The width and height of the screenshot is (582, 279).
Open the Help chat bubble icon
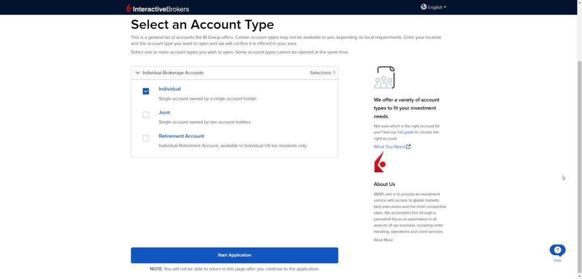coord(558,250)
